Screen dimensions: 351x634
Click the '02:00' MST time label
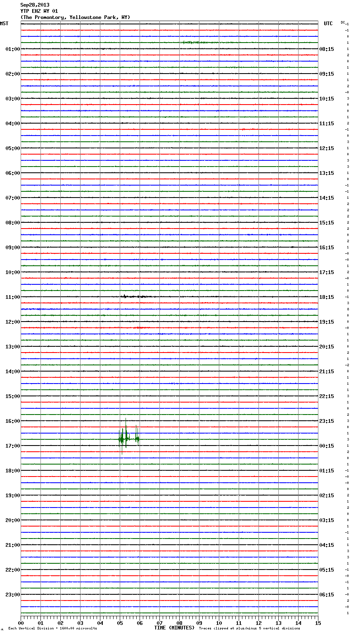[x=12, y=74]
